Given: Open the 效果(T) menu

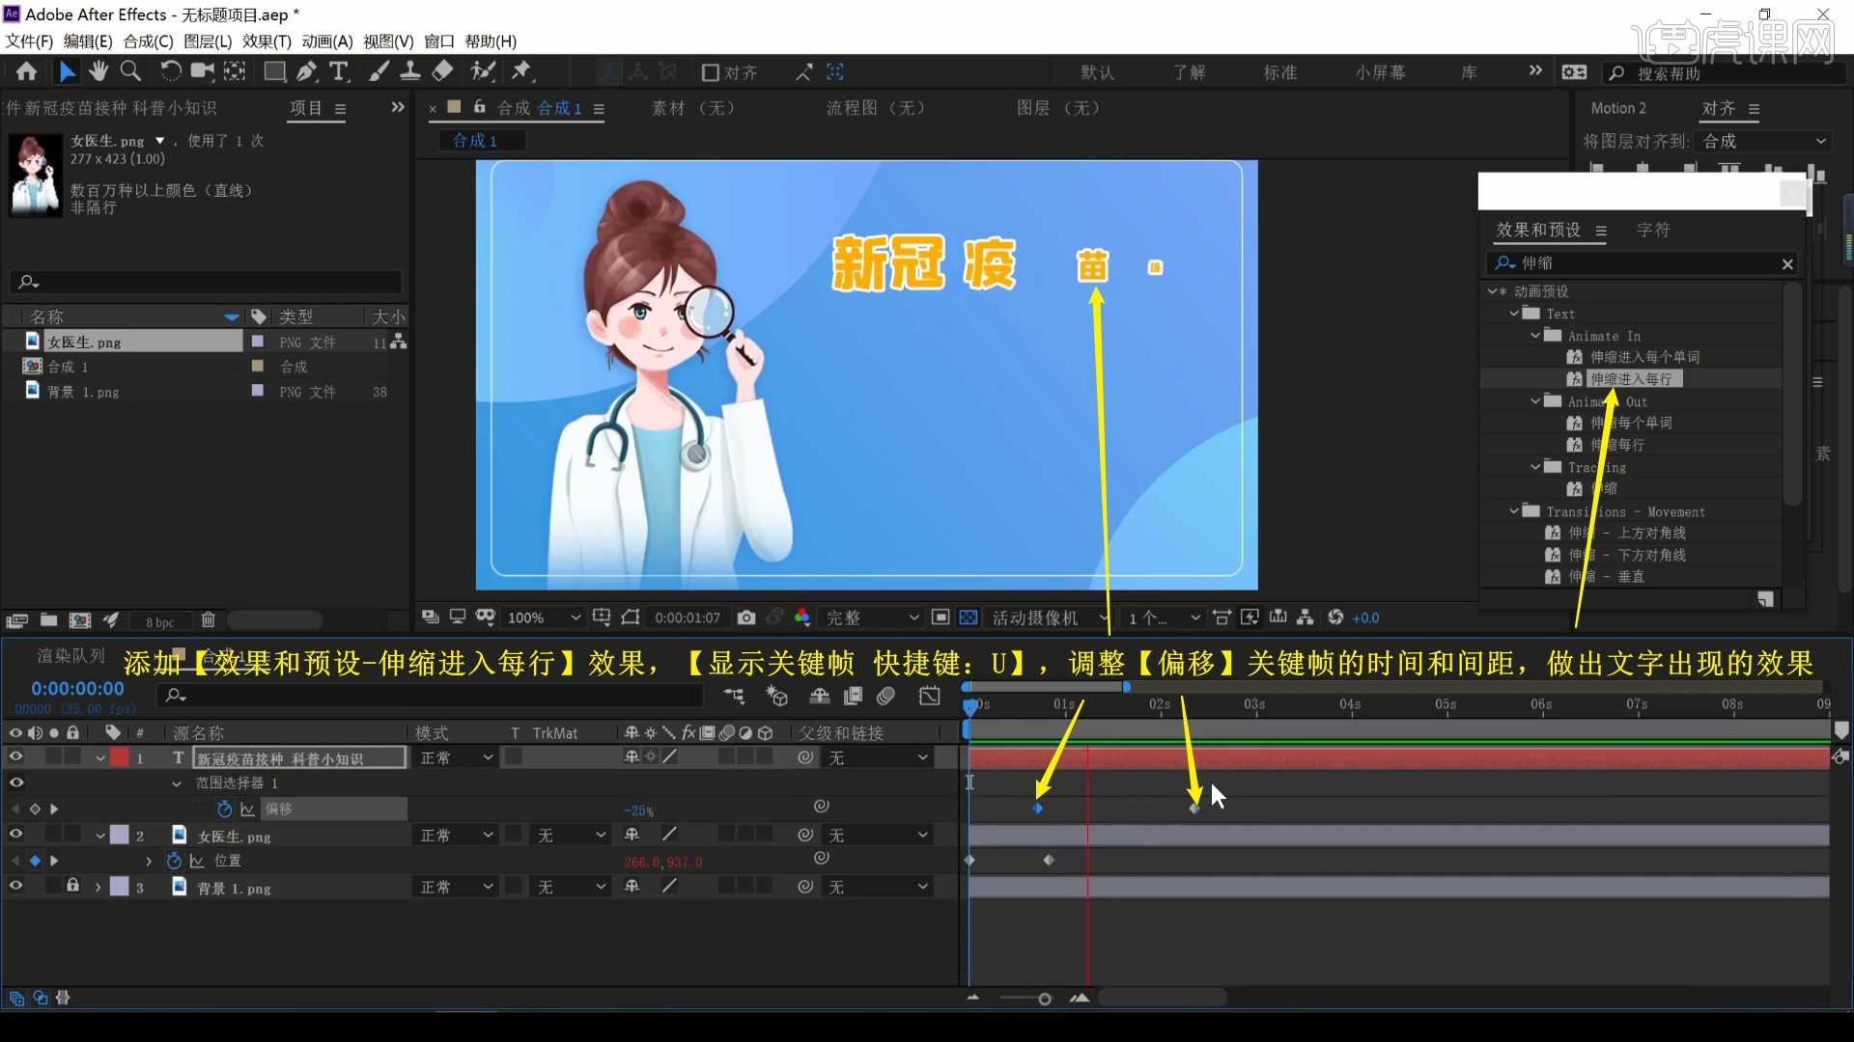Looking at the screenshot, I should 267,41.
